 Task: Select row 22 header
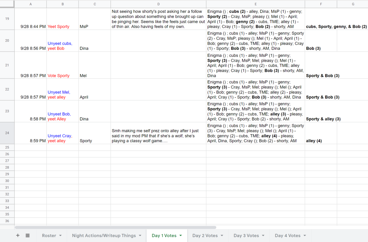point(7,89)
